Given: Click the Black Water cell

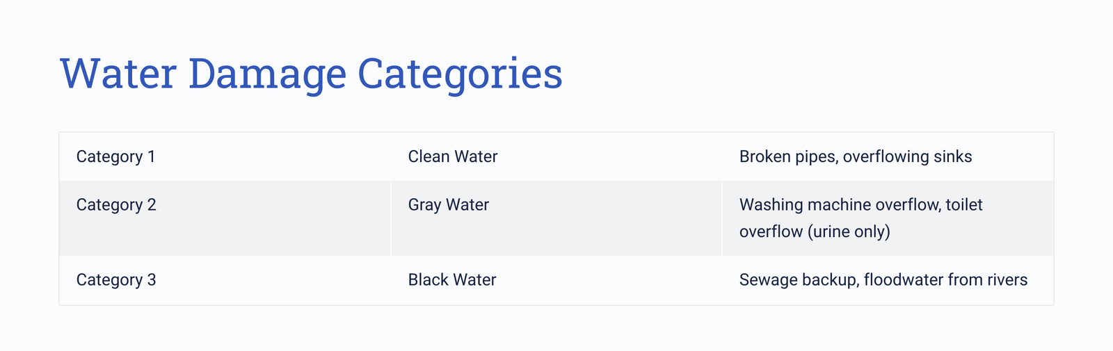Looking at the screenshot, I should [x=556, y=280].
